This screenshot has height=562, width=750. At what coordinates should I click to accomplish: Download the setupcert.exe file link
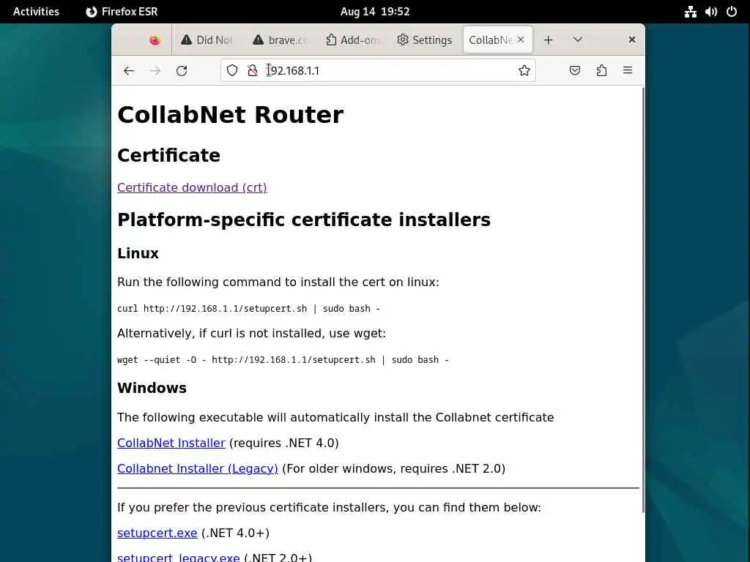157,533
